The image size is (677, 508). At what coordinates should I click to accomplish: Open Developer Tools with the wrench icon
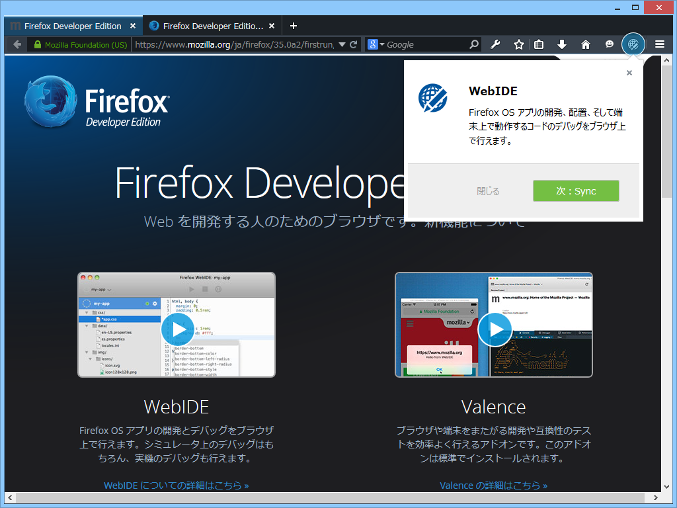pos(495,44)
